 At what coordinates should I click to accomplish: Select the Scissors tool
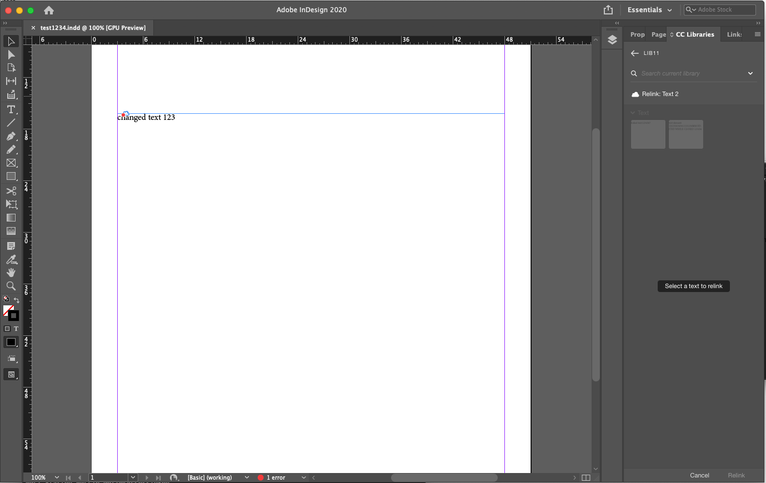[11, 190]
